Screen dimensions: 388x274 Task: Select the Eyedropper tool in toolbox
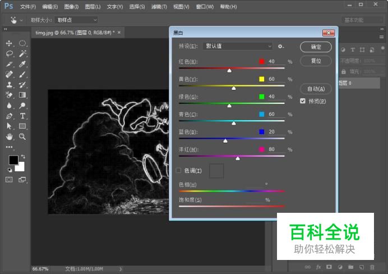22,64
